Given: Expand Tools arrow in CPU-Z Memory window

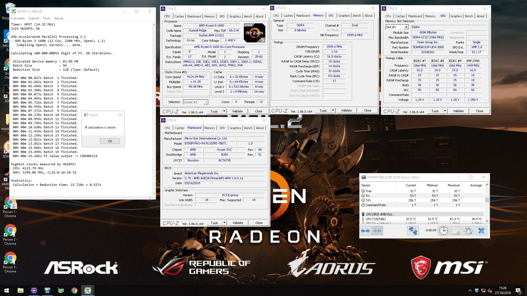Looking at the screenshot, I should coord(333,110).
